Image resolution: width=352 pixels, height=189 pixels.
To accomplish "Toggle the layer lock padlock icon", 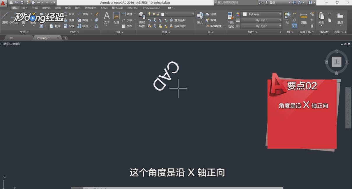I will click(158, 14).
